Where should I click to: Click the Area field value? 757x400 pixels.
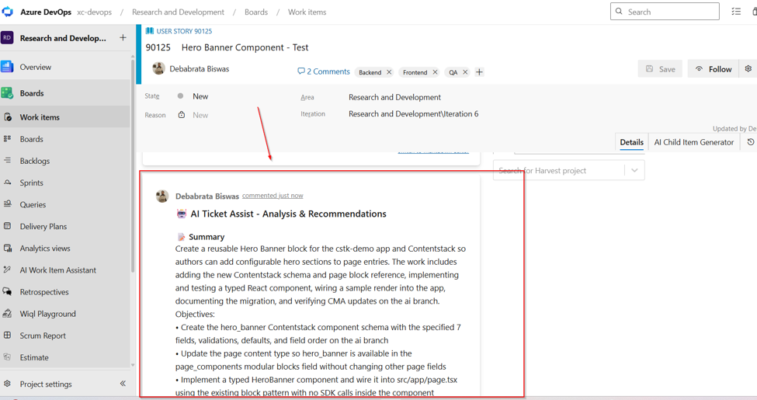394,97
